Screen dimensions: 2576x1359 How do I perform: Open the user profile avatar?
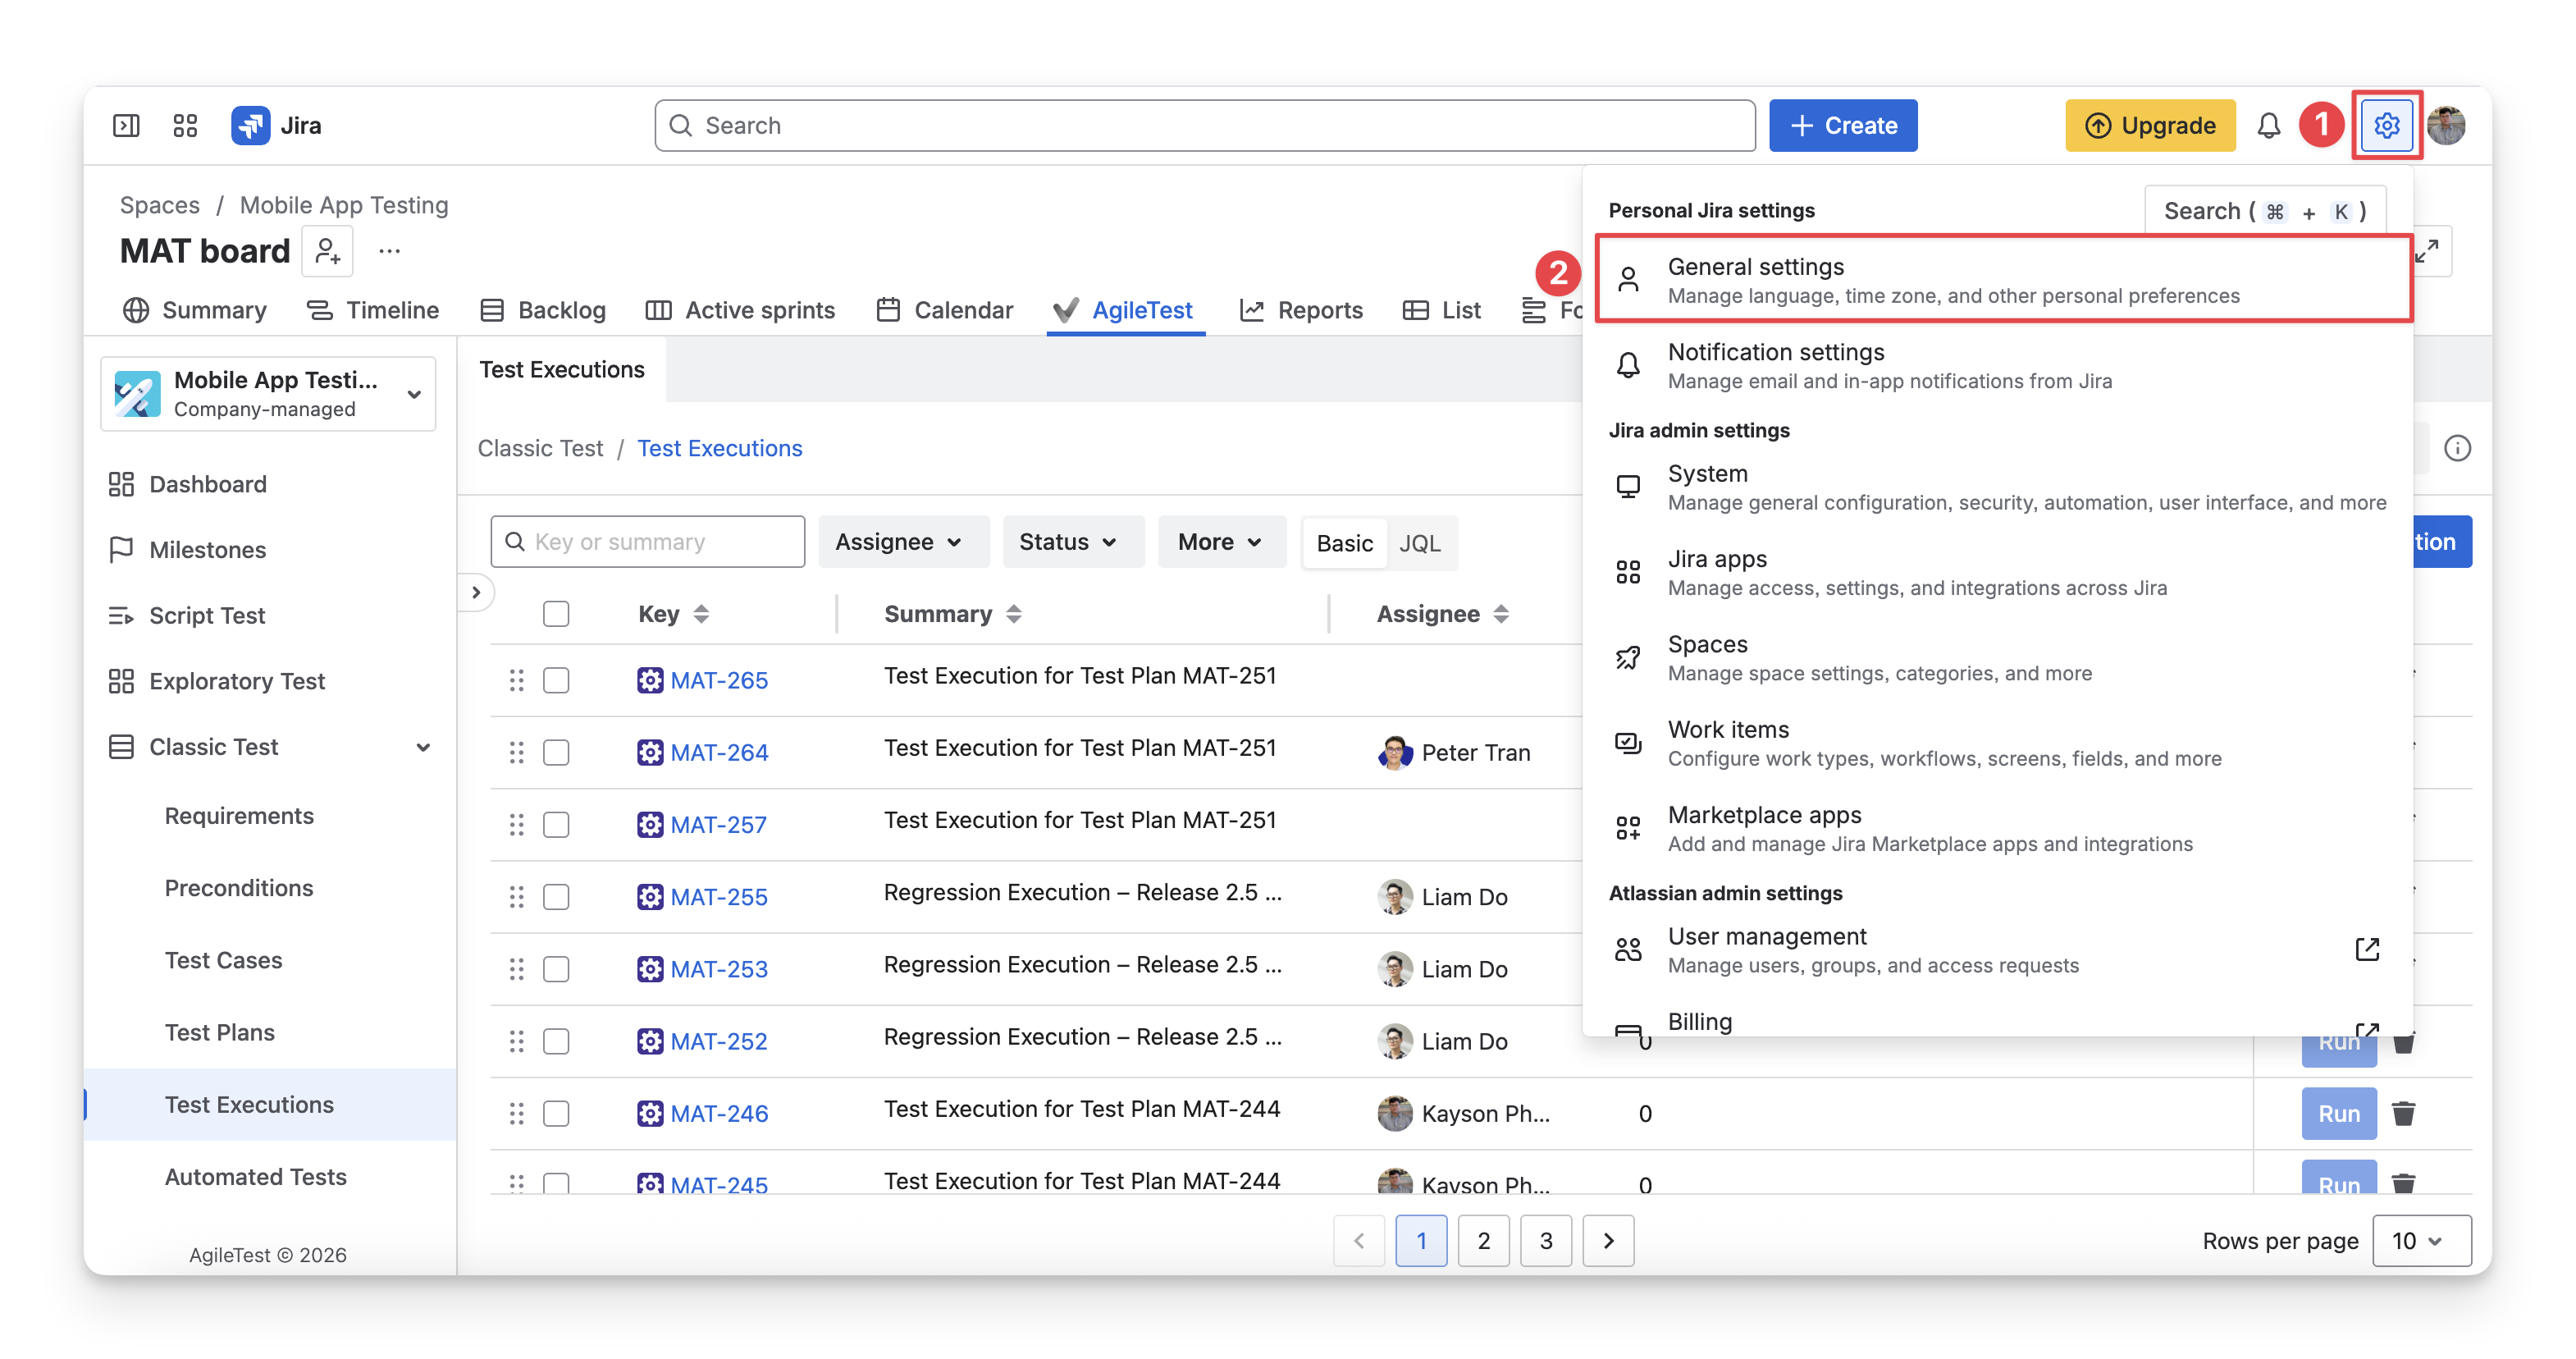coord(2446,125)
